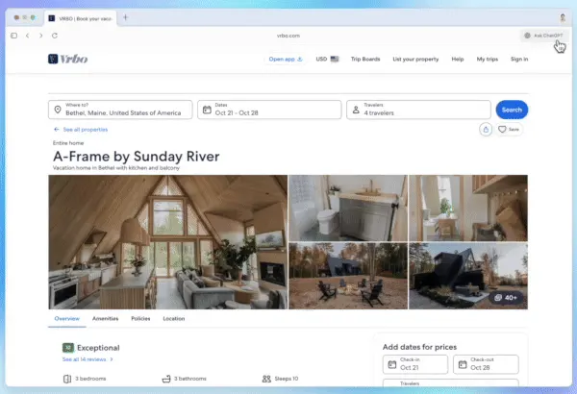Image resolution: width=577 pixels, height=394 pixels.
Task: Click the Where to destination field
Action: [x=120, y=110]
